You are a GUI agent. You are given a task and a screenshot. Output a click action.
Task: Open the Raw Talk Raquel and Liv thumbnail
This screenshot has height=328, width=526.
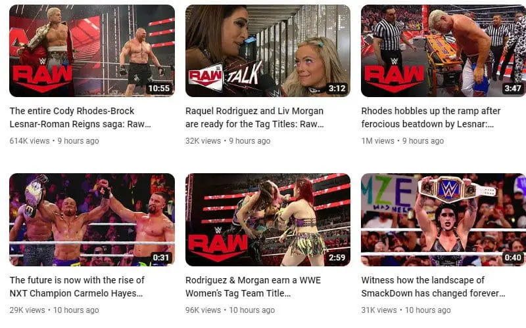[x=268, y=51]
